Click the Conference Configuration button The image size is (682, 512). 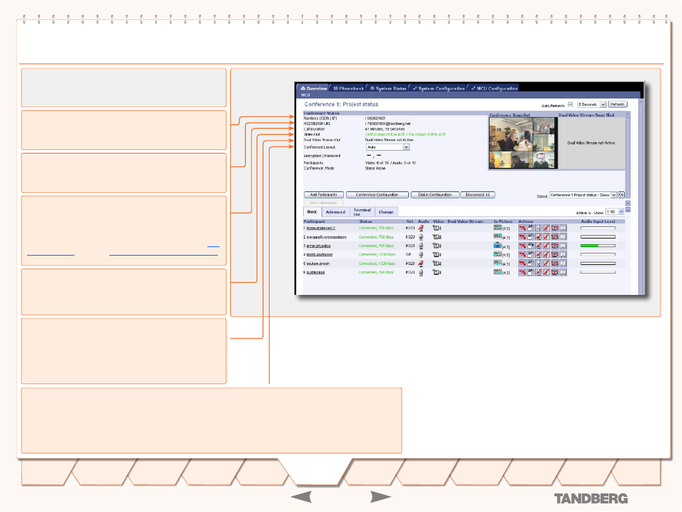click(377, 195)
